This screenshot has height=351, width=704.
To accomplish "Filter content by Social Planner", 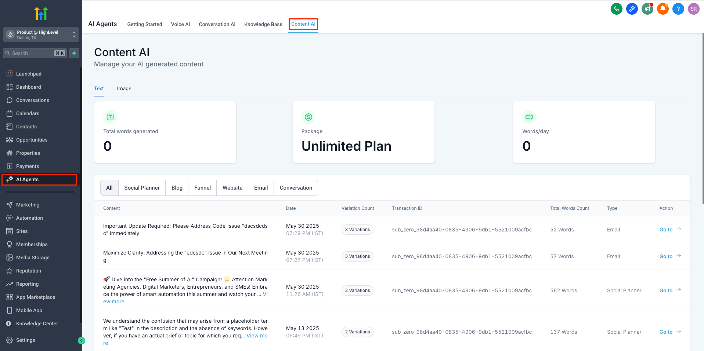I will click(x=142, y=188).
